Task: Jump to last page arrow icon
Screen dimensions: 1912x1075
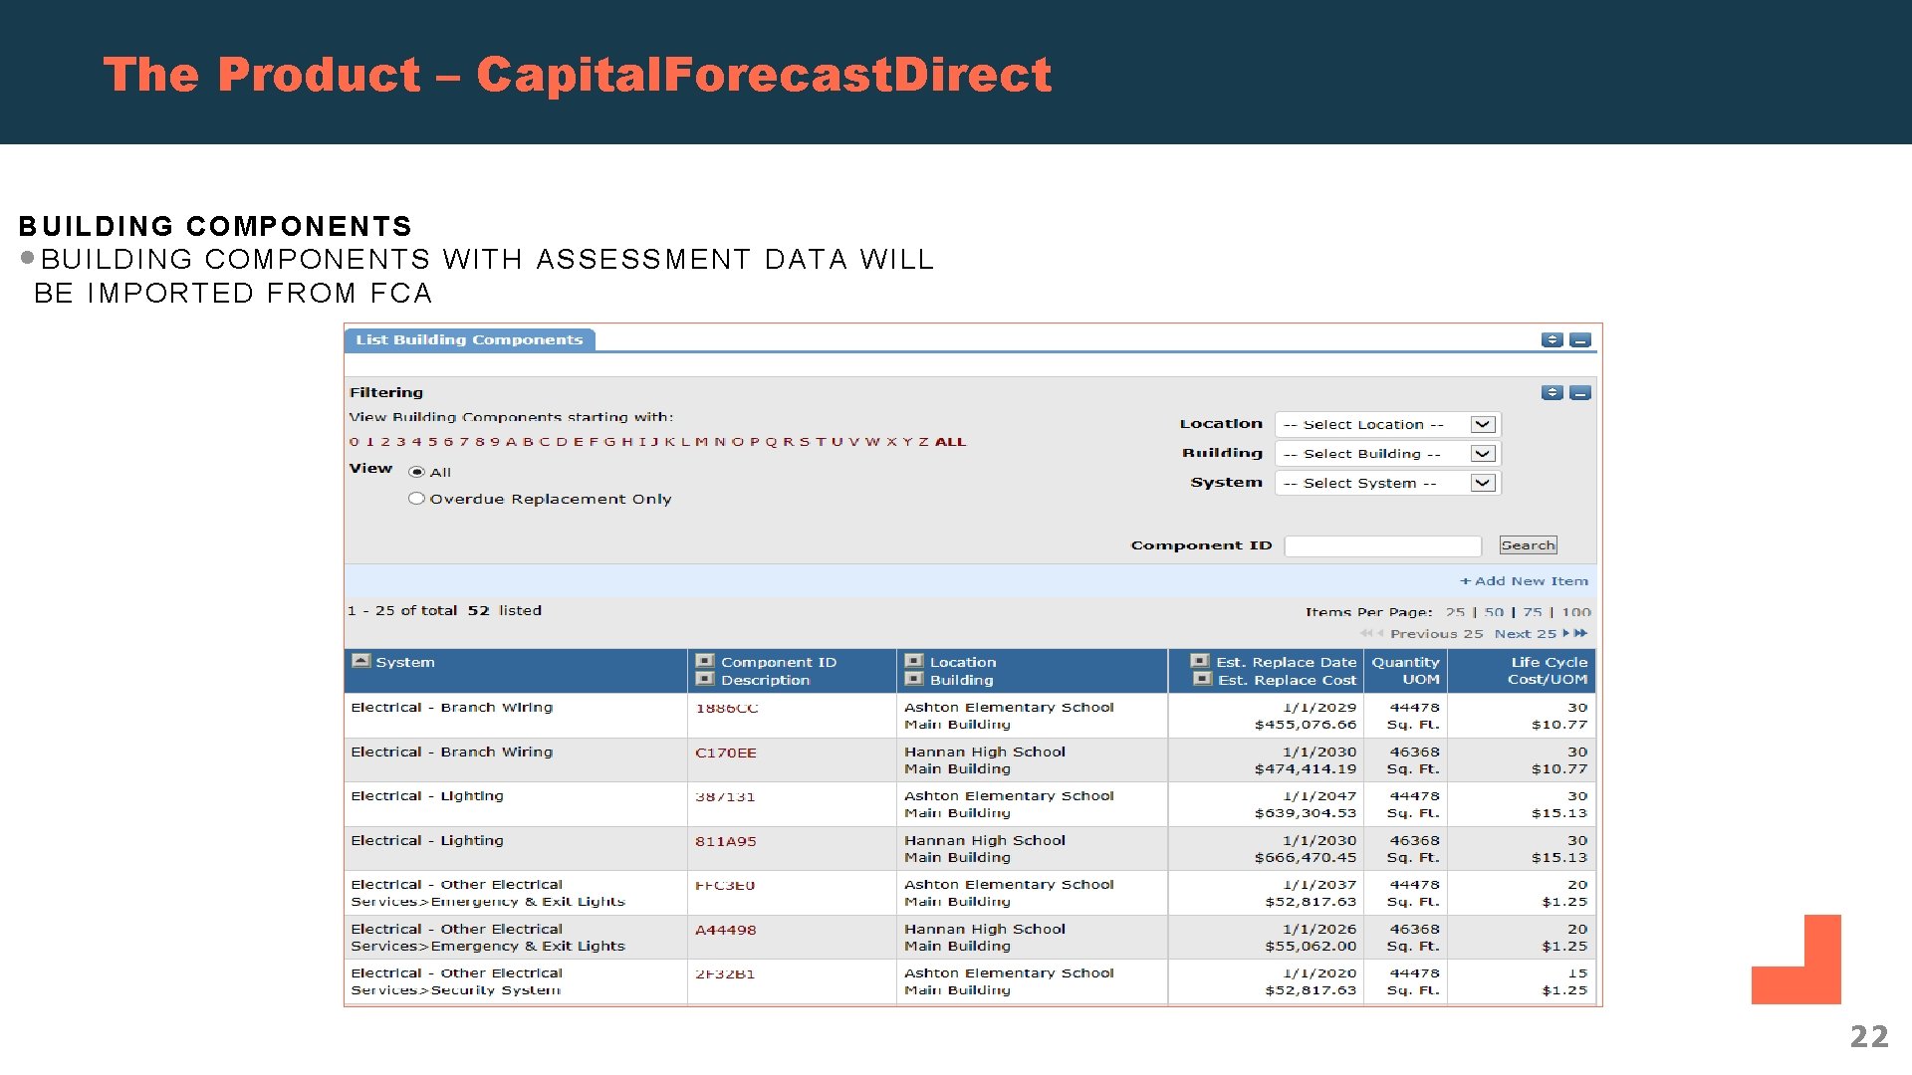Action: pyautogui.click(x=1581, y=633)
